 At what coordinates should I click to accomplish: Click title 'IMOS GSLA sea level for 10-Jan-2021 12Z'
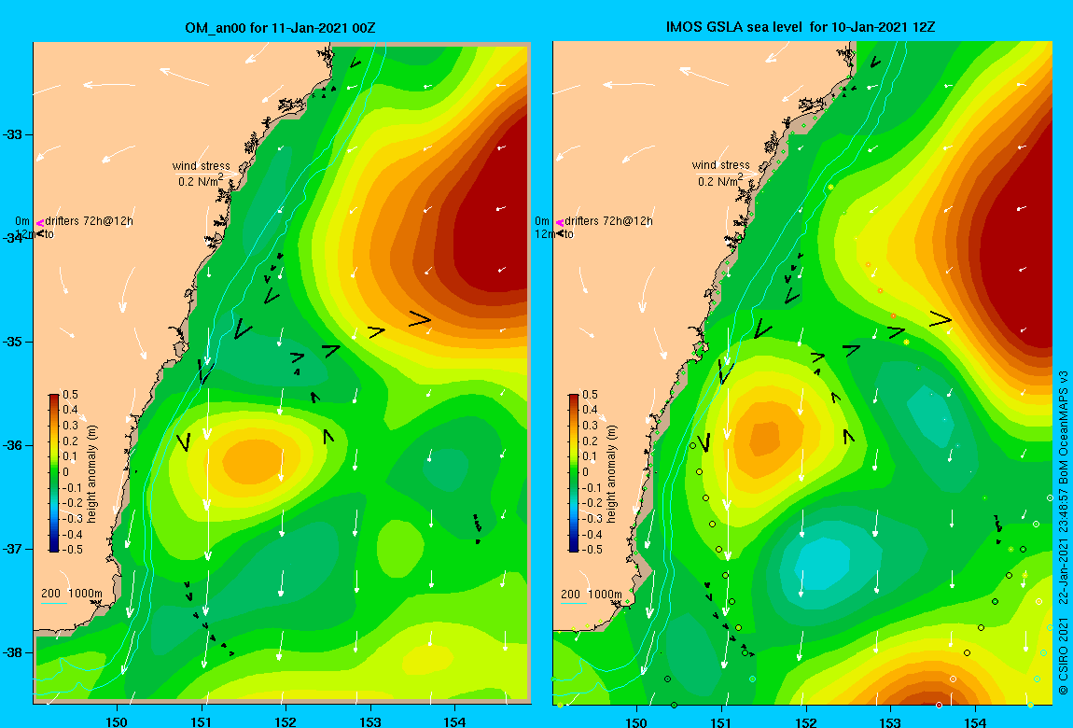pyautogui.click(x=801, y=27)
